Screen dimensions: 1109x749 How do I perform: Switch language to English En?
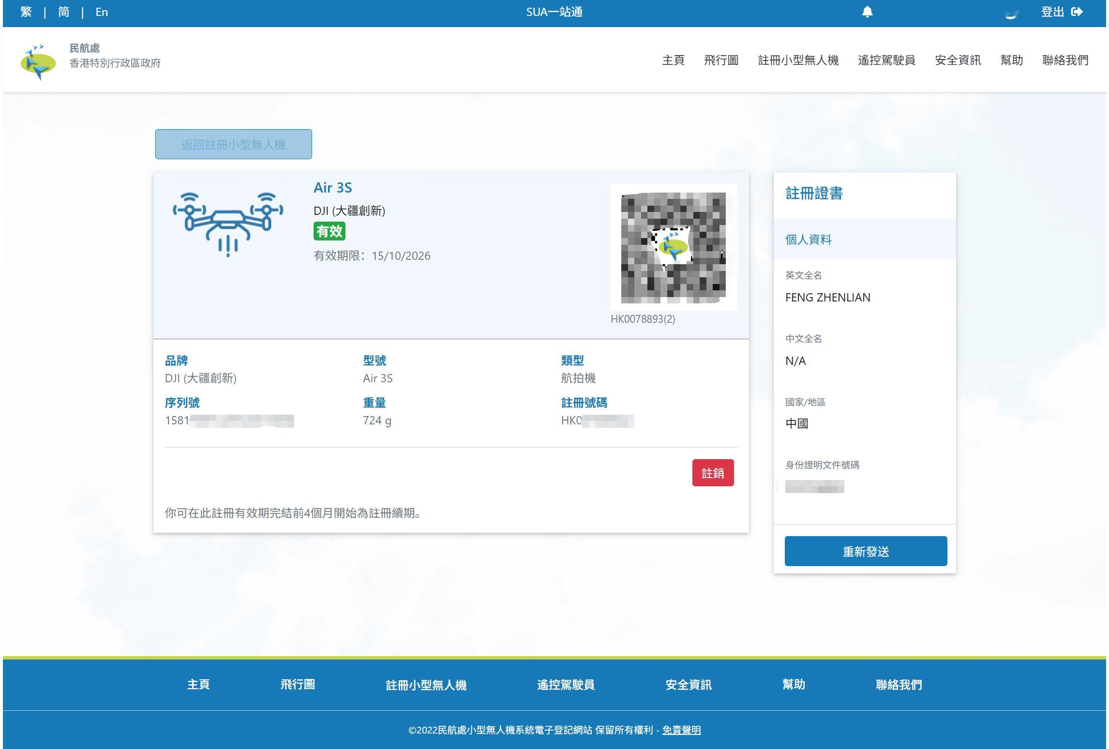[102, 12]
